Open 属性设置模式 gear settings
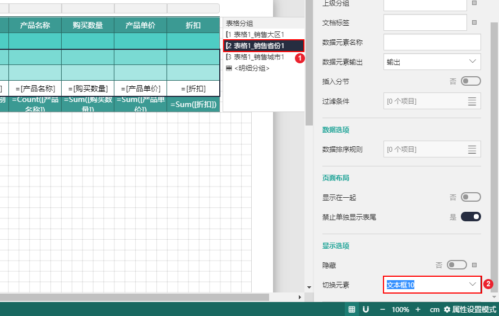This screenshot has height=316, width=499. pos(447,309)
